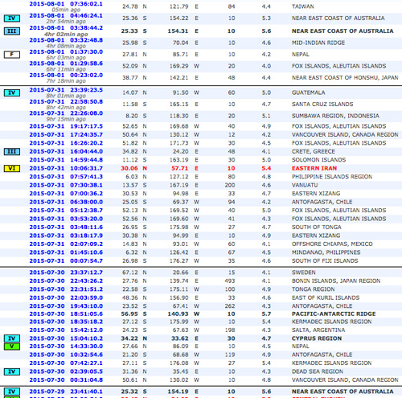402x398 pixels.
Task: Open the 2015-07-31 05:12:38.7 event link
Action: 66,211
